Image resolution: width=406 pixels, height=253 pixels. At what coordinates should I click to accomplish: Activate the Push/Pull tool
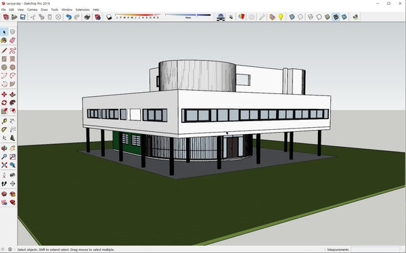(12, 94)
